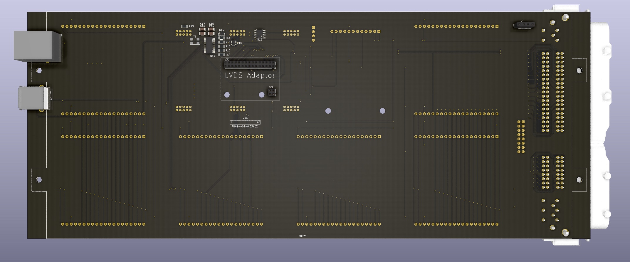630x262 pixels.
Task: Select the Y1 crystal component
Action: pyautogui.click(x=194, y=41)
